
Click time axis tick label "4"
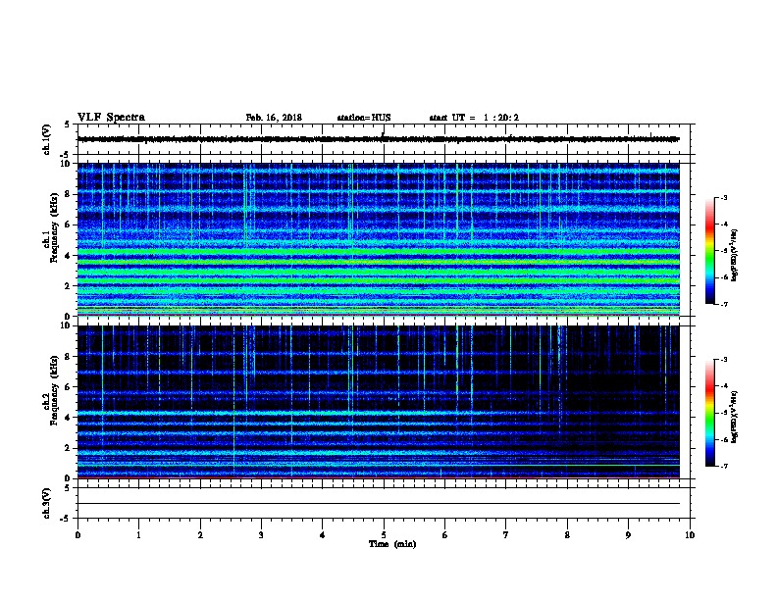pos(323,534)
